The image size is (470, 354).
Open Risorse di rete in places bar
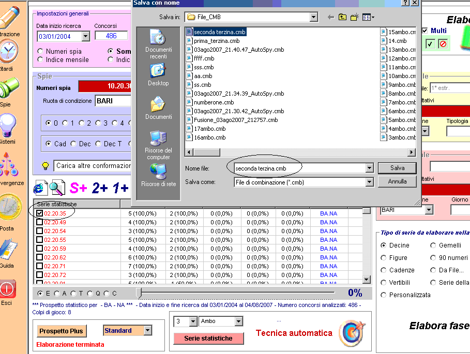[158, 176]
